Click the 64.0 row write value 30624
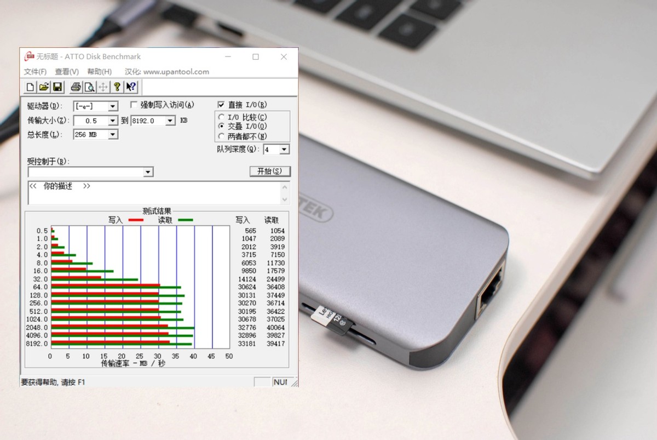The image size is (657, 440). click(248, 287)
